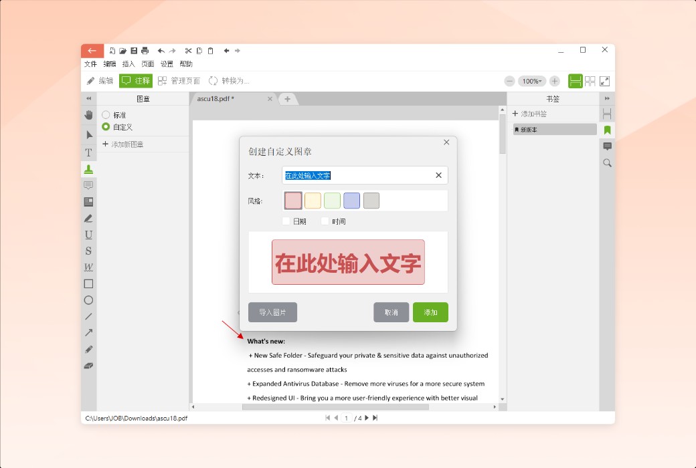Image resolution: width=696 pixels, height=468 pixels.
Task: Enable the 时间 time checkbox
Action: (326, 221)
